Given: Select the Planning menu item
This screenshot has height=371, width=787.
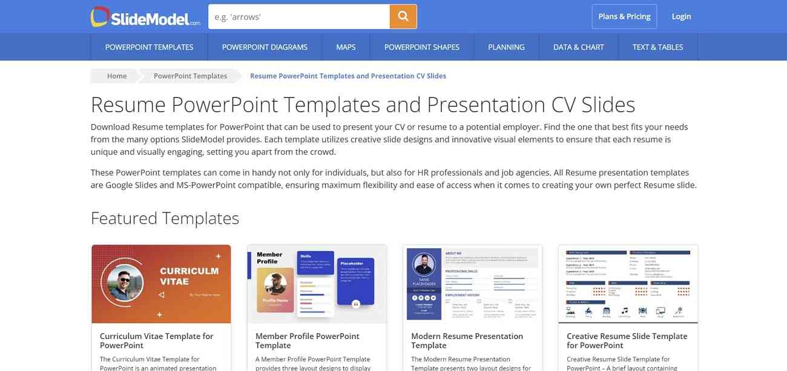Looking at the screenshot, I should [x=506, y=47].
